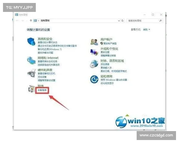Open 查看网络状态和任务 link
Screen dimensions: 179x143
(x=47, y=61)
